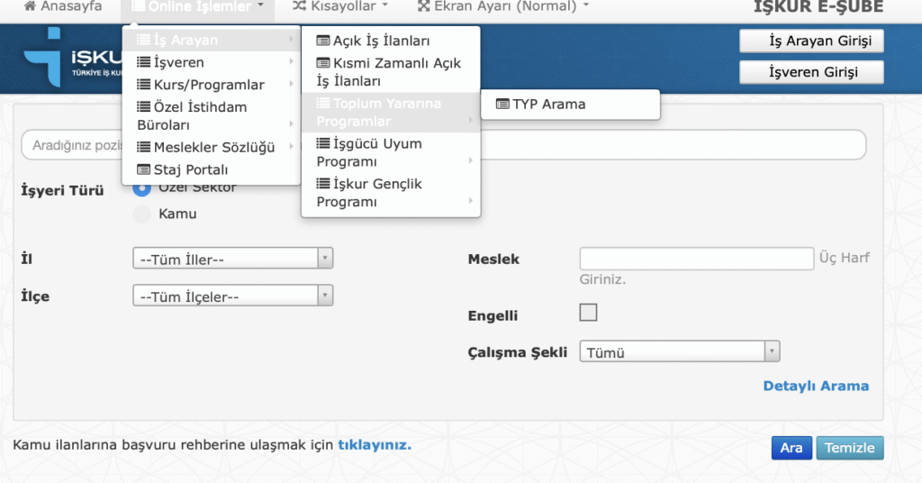Image resolution: width=922 pixels, height=483 pixels.
Task: Focus the Meslek text input field
Action: pyautogui.click(x=697, y=259)
